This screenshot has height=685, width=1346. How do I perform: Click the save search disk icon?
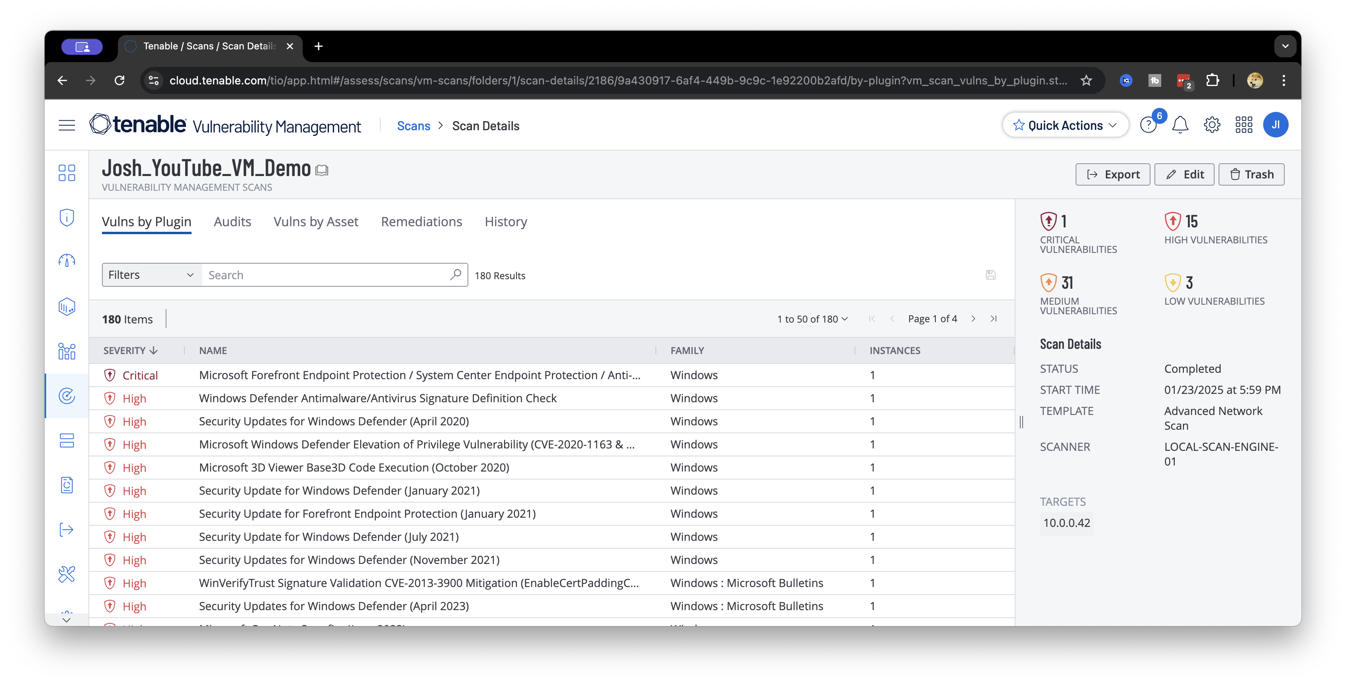click(991, 275)
